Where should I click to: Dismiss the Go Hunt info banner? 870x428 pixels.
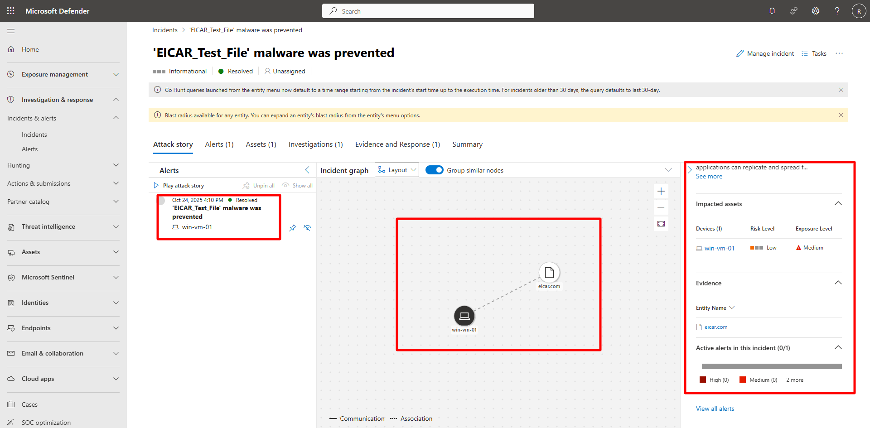pyautogui.click(x=841, y=90)
